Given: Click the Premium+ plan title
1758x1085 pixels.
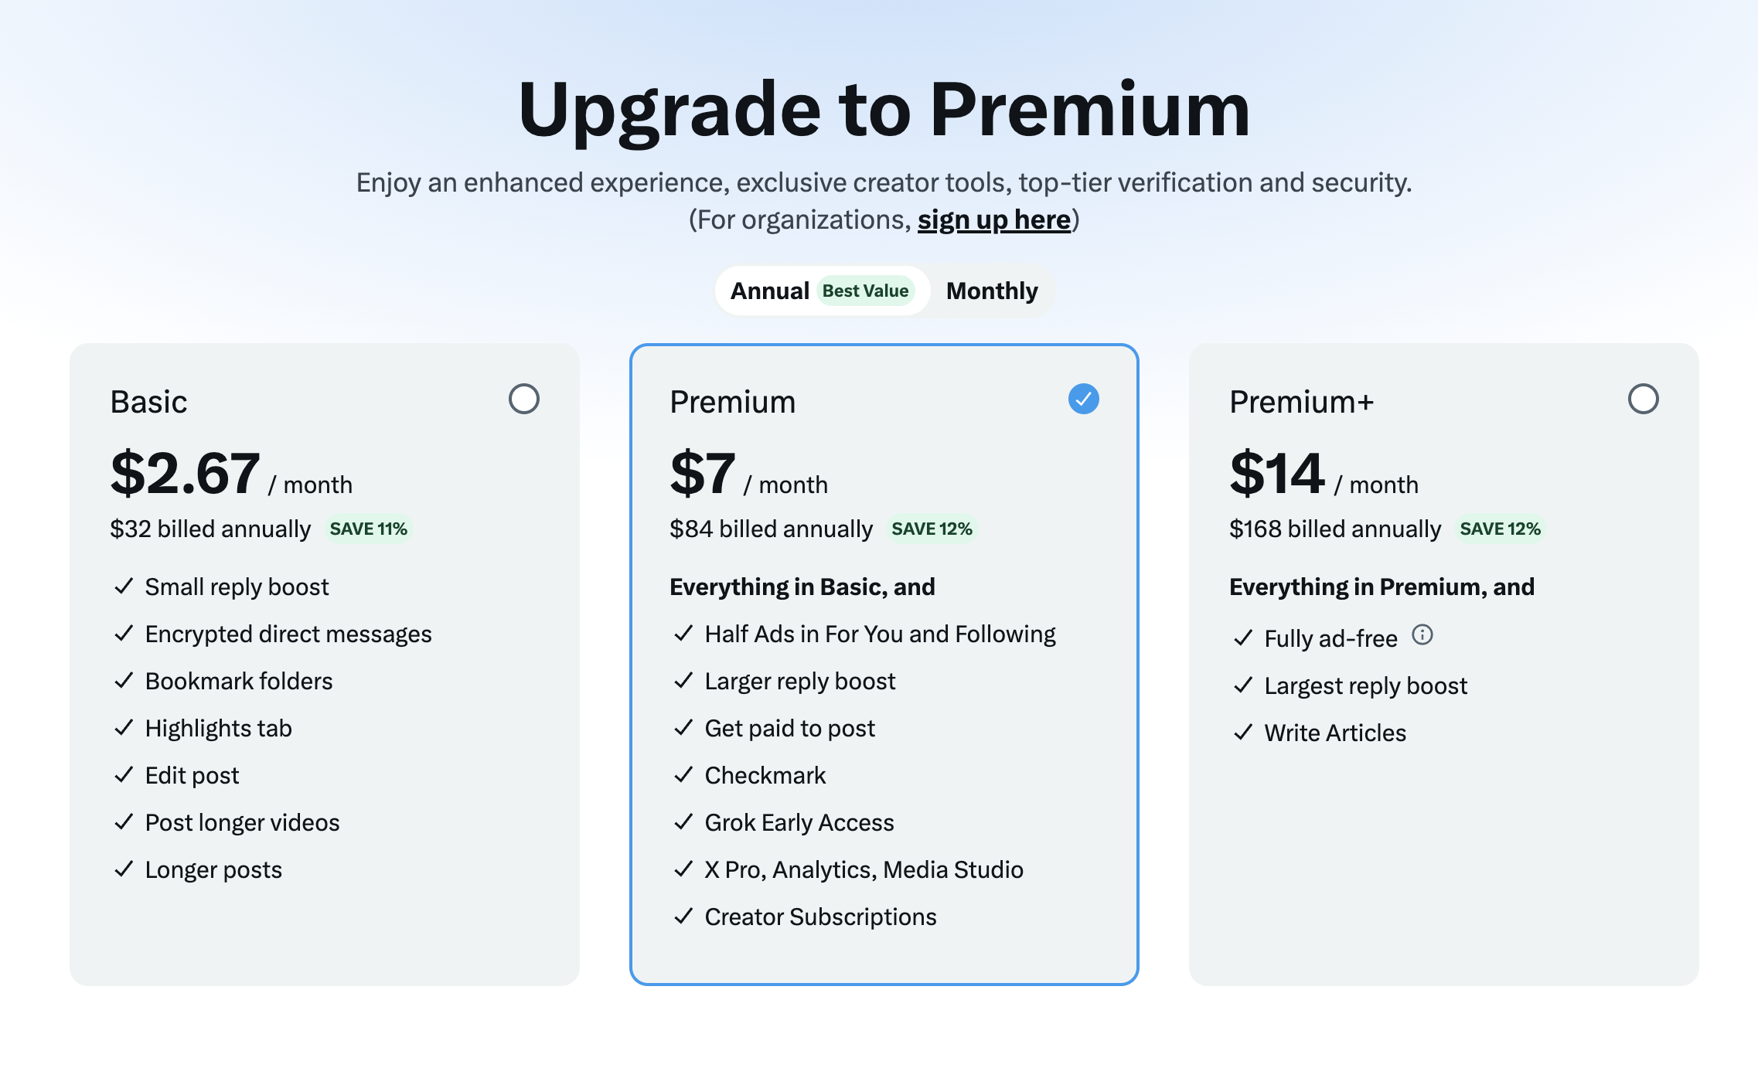Looking at the screenshot, I should tap(1301, 402).
